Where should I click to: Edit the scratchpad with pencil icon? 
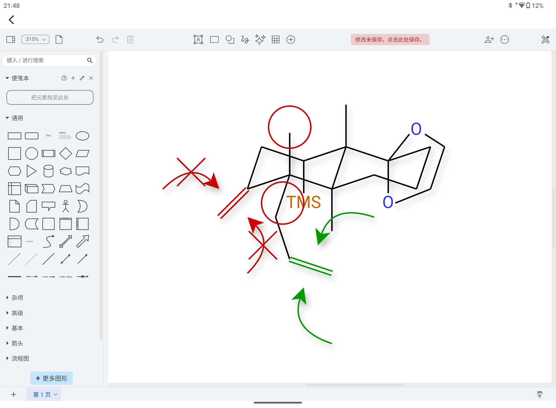[x=82, y=78]
